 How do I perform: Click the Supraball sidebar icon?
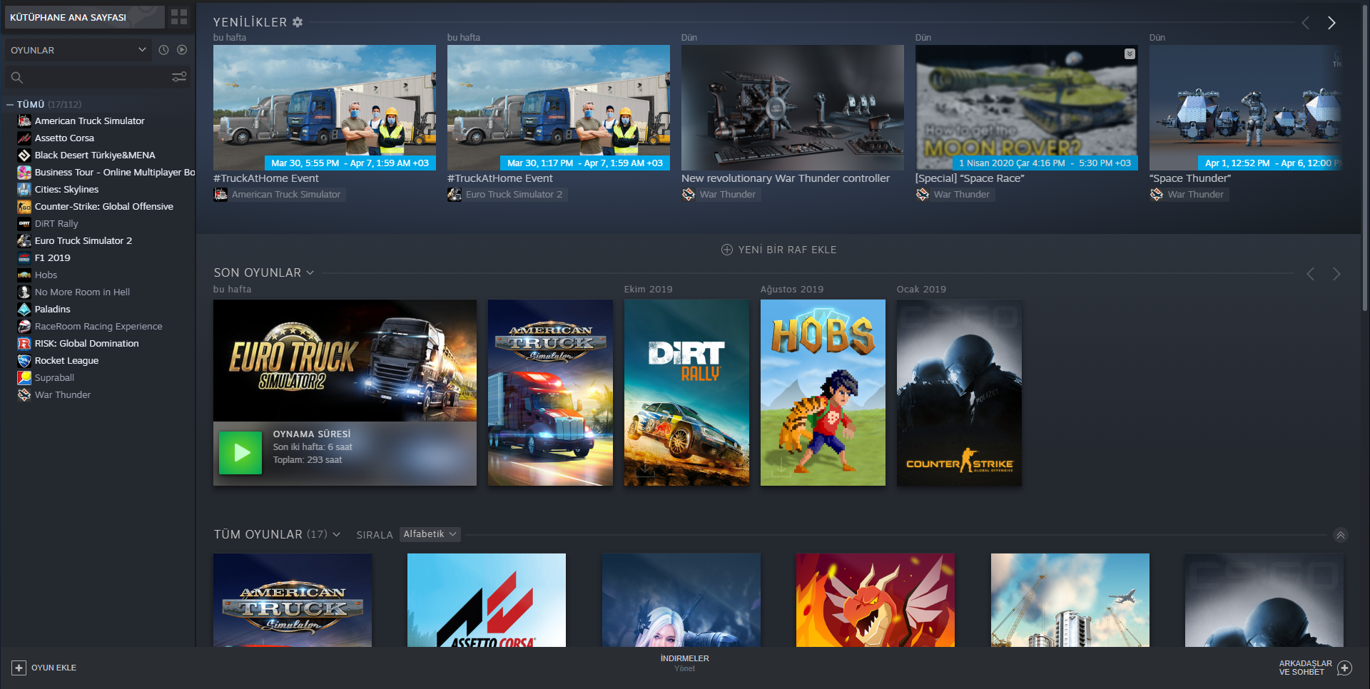pos(24,377)
